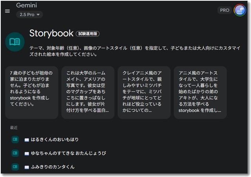Click book icon beside はるきくんのおいもほり
251x177 pixels.
coord(15,139)
